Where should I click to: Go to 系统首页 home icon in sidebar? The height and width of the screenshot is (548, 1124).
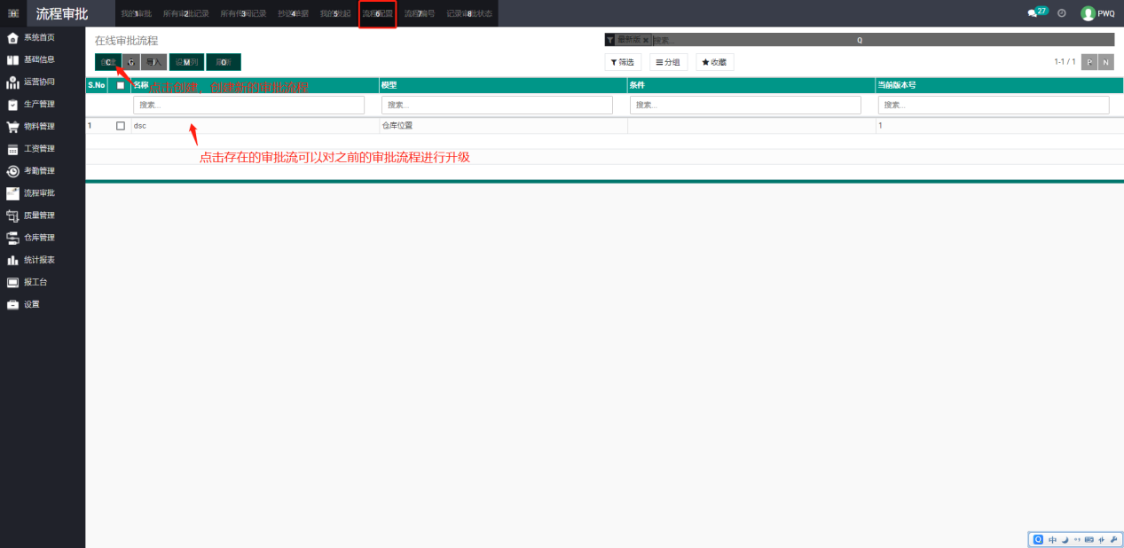[13, 37]
